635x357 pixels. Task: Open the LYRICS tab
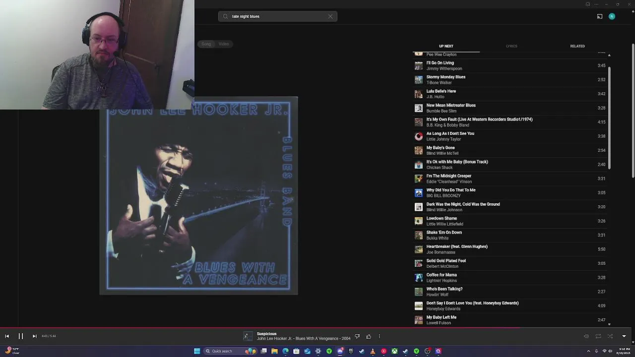pyautogui.click(x=511, y=46)
